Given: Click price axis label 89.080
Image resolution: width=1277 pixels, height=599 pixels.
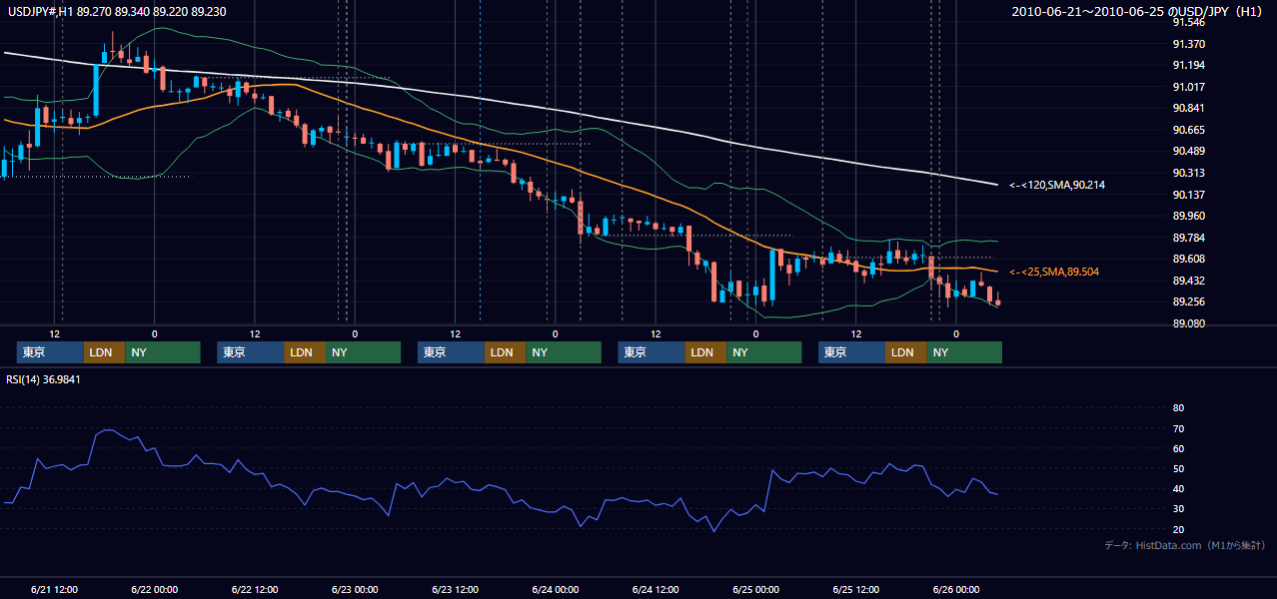Looking at the screenshot, I should [x=1189, y=323].
